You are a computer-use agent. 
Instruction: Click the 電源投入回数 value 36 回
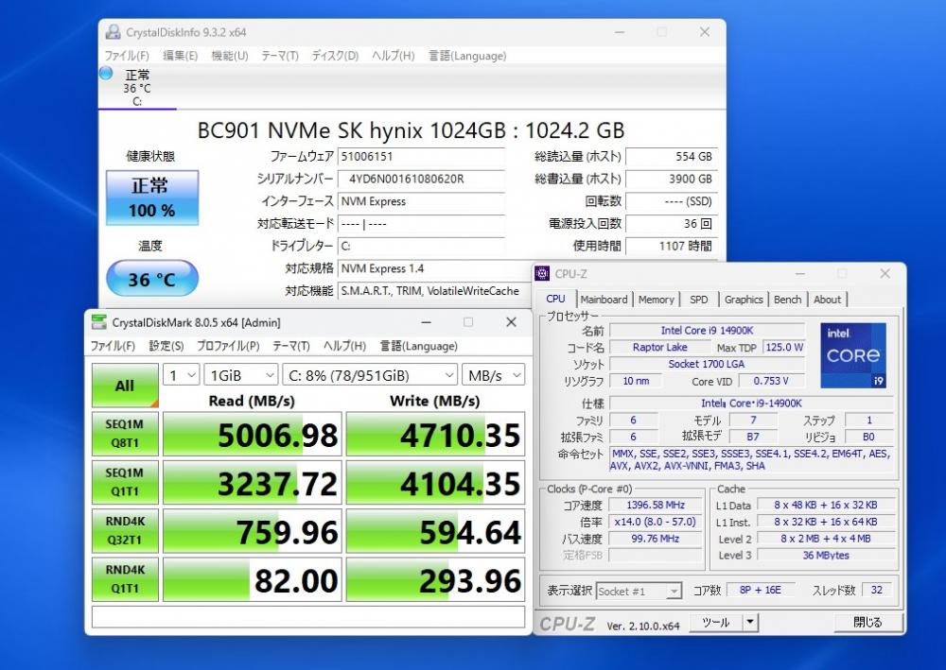(x=672, y=224)
